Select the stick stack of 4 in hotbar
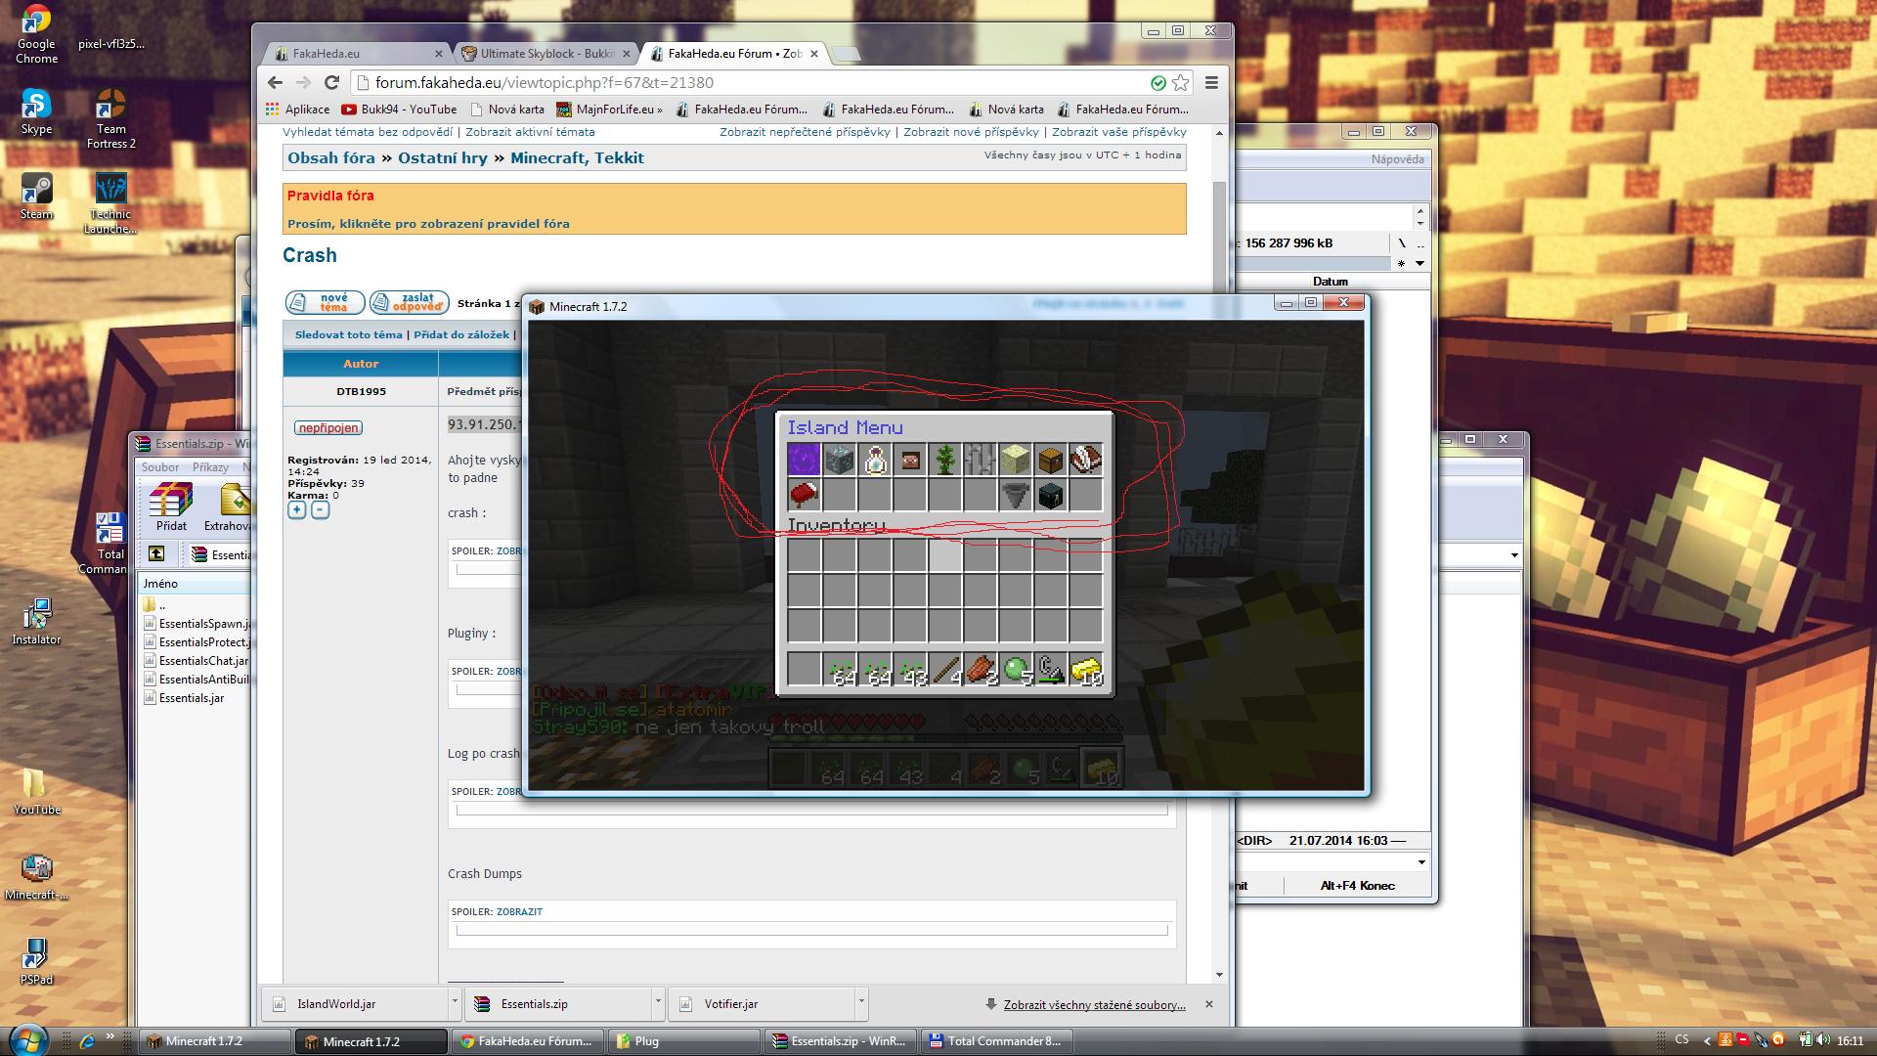1877x1056 pixels. 944,670
